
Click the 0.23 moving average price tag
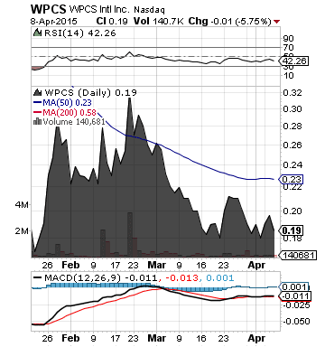(x=291, y=180)
